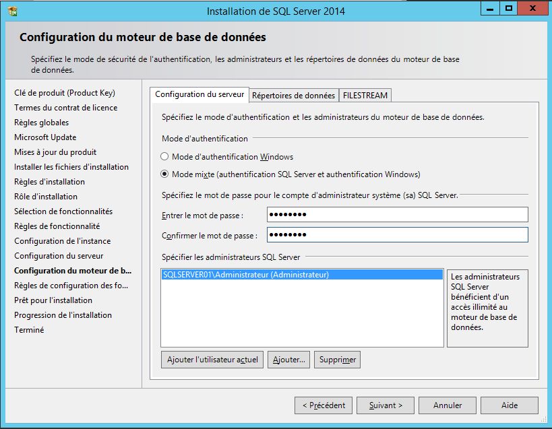Click the Règles de configuration des fo... step
Viewport: 552px width, 429px height.
[x=71, y=285]
